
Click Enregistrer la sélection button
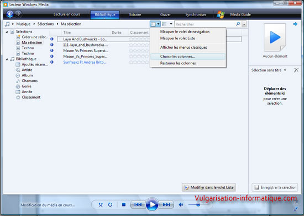275,187
